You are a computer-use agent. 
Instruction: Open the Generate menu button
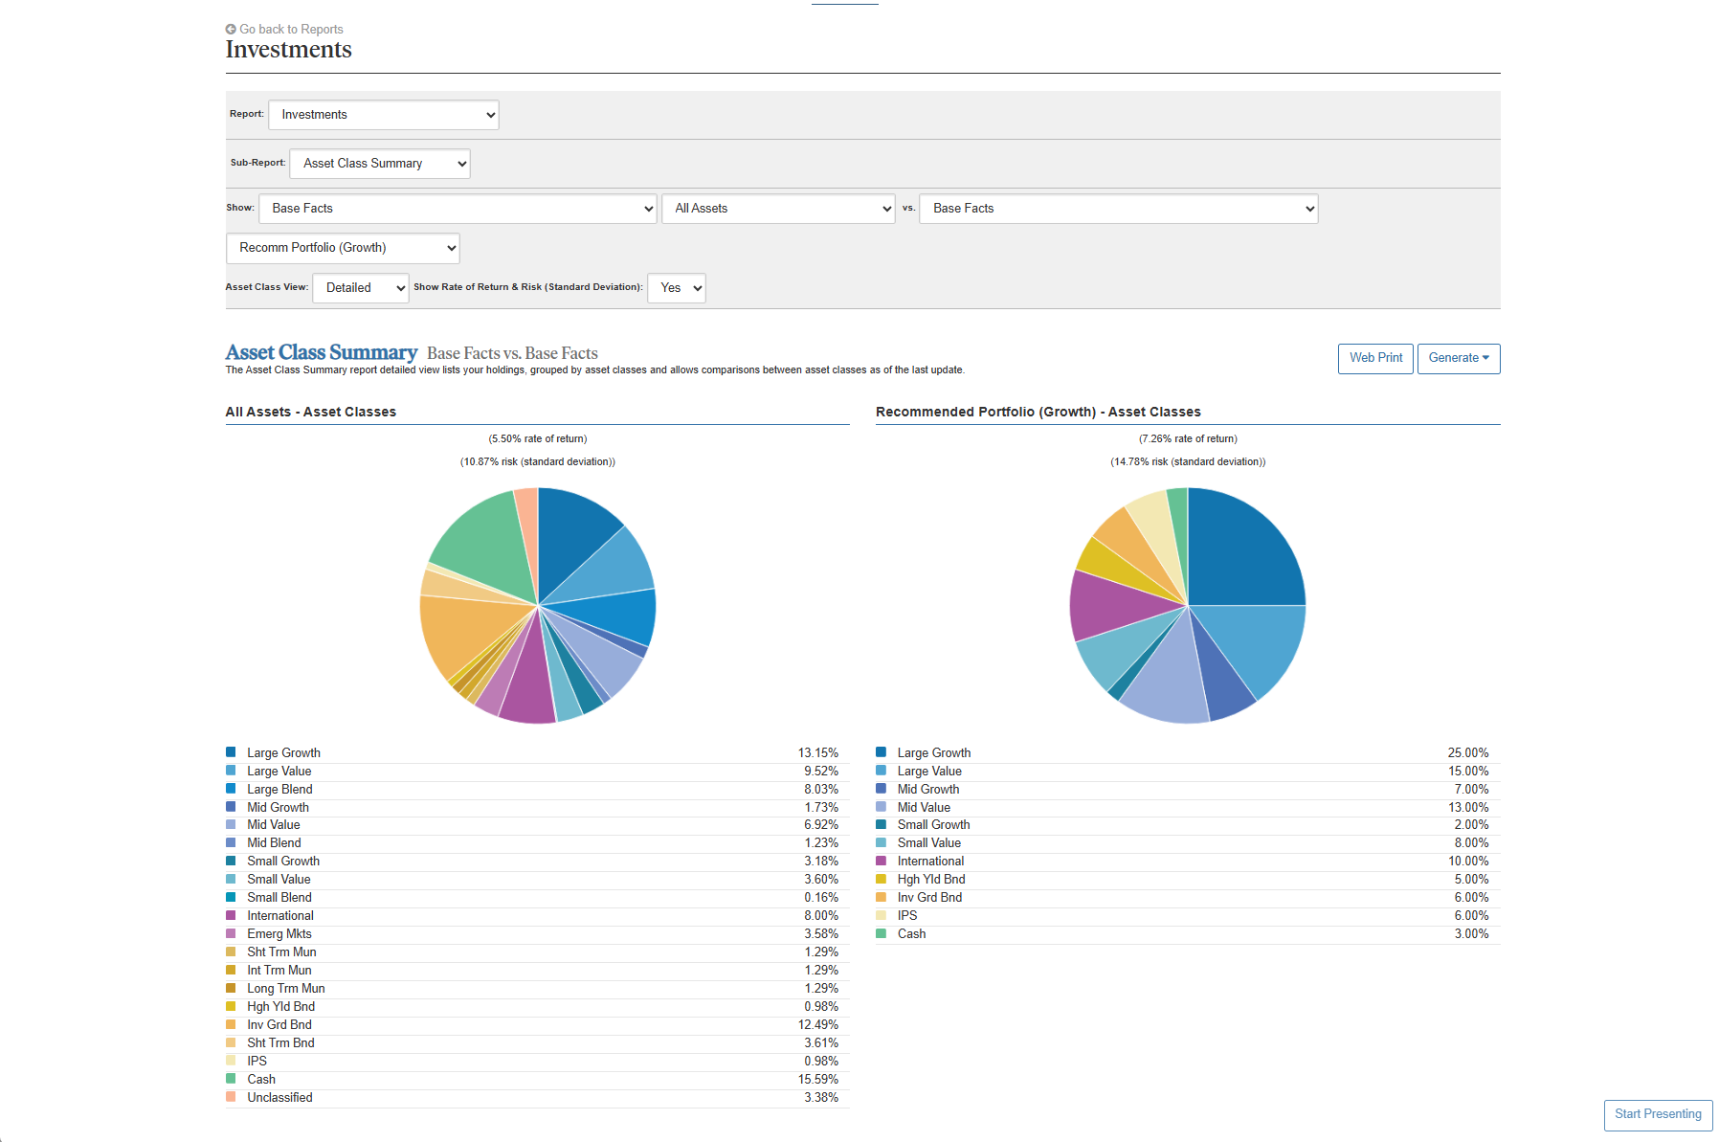point(1458,358)
